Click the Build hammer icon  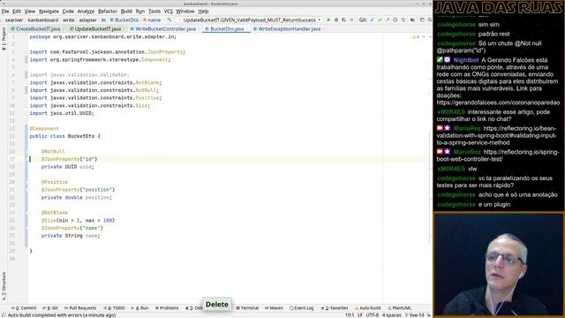(169, 19)
